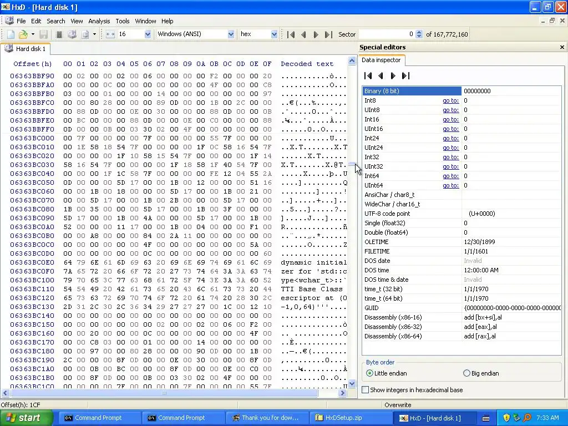The height and width of the screenshot is (426, 568).
Task: Open the View menu
Action: (x=77, y=21)
